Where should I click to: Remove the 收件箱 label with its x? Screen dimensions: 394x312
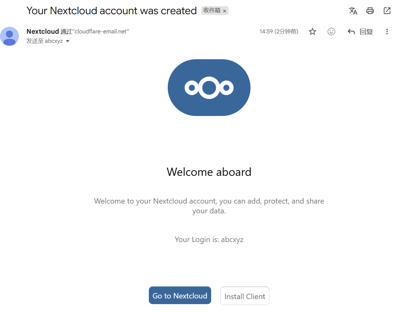225,11
